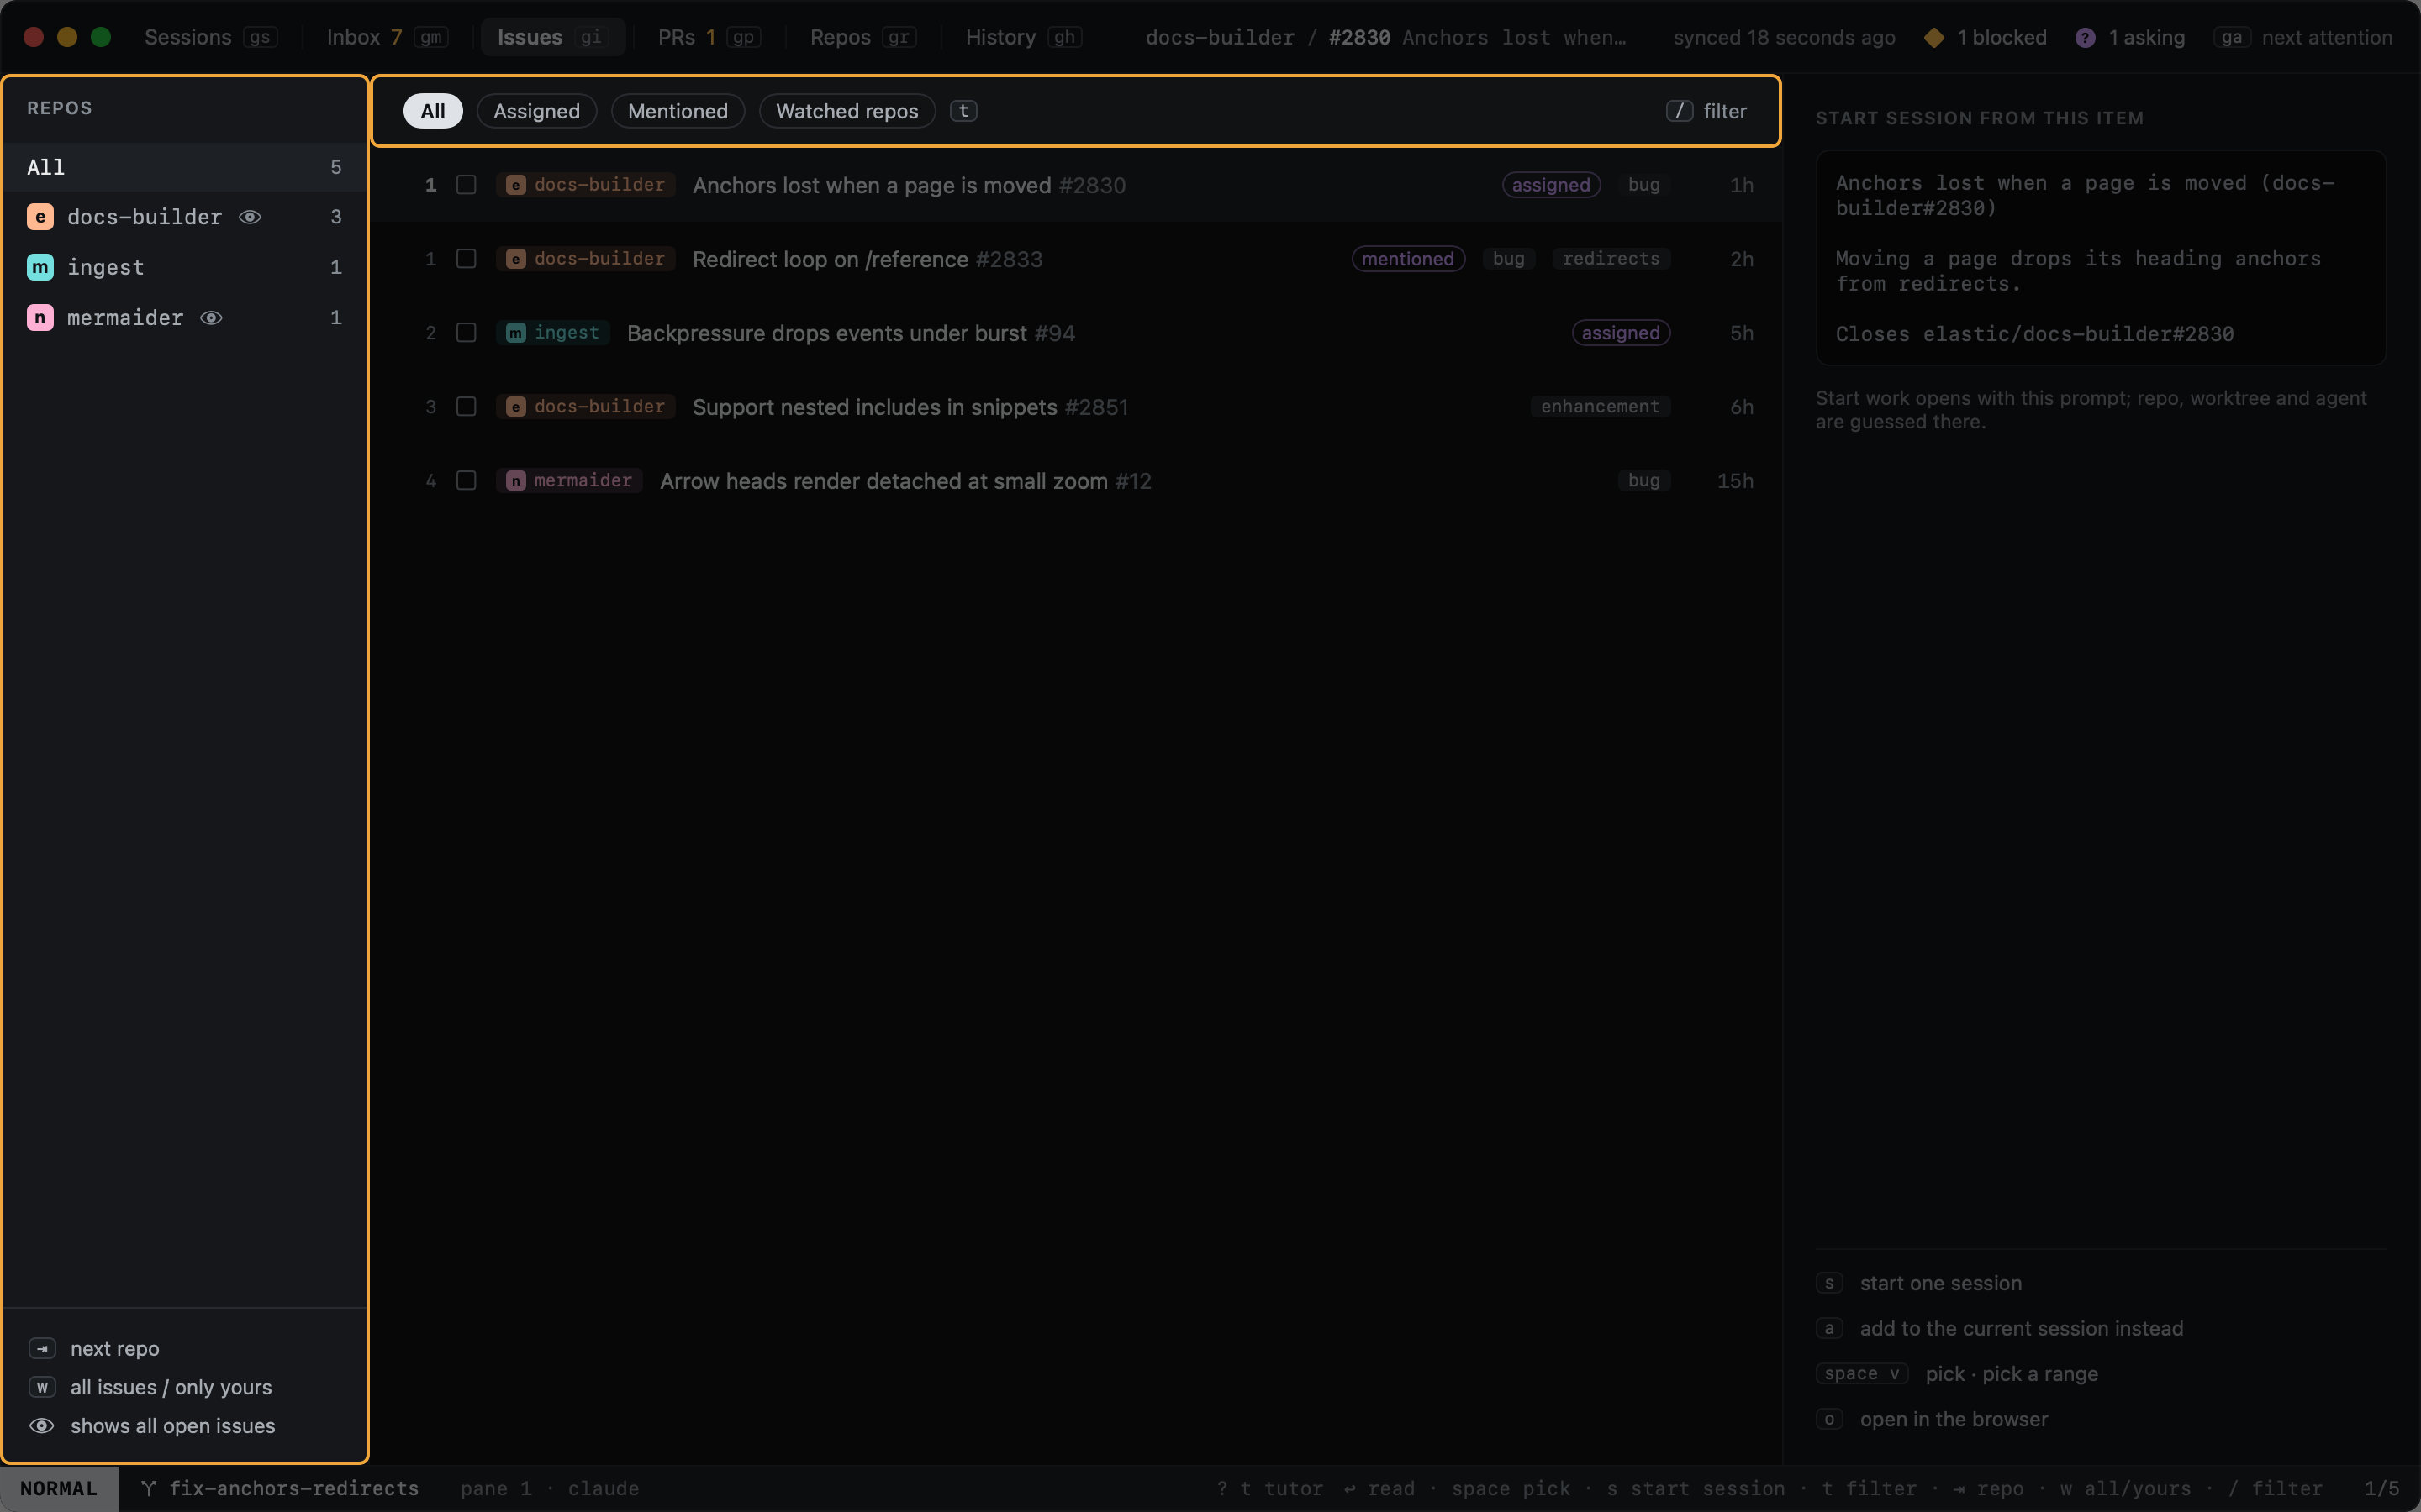Viewport: 2421px width, 1512px height.
Task: Select the Watched repos filter pill
Action: 847,111
